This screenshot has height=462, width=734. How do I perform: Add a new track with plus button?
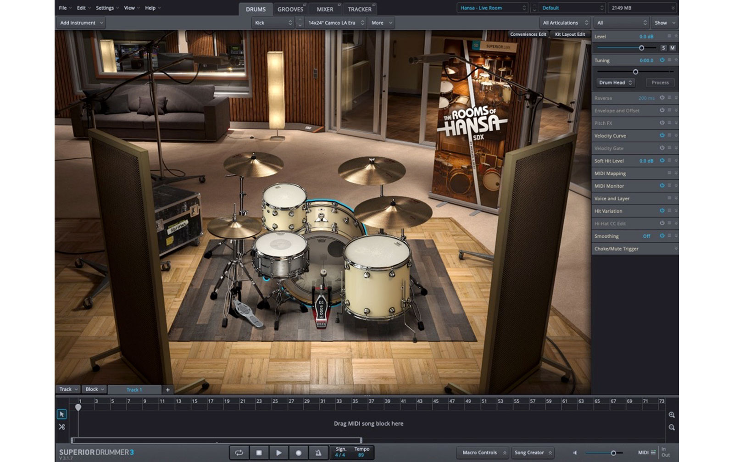coord(167,390)
